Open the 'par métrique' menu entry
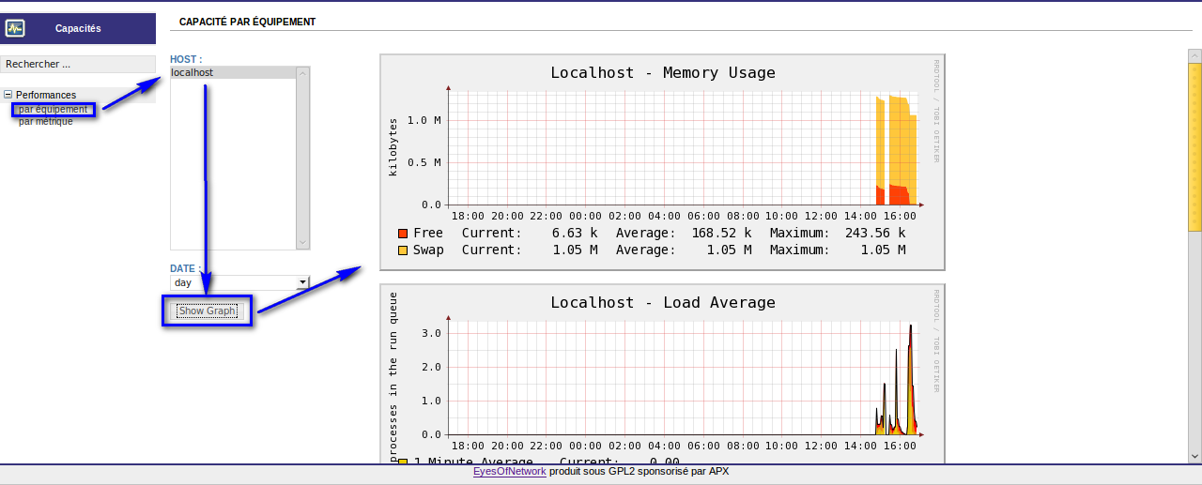 pyautogui.click(x=45, y=122)
